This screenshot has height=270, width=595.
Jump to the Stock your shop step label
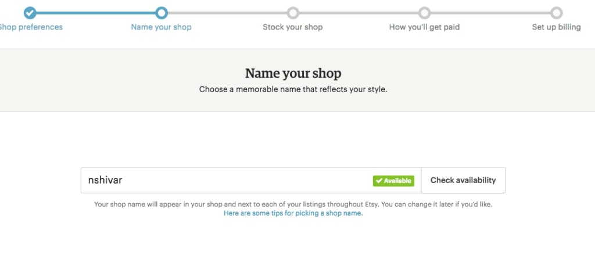click(x=293, y=27)
